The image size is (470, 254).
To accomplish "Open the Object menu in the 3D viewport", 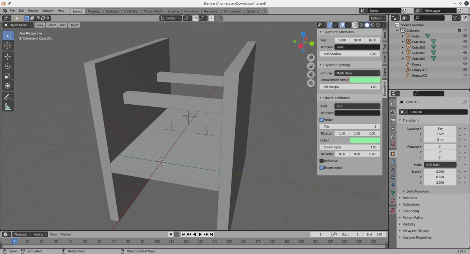I will pyautogui.click(x=74, y=25).
